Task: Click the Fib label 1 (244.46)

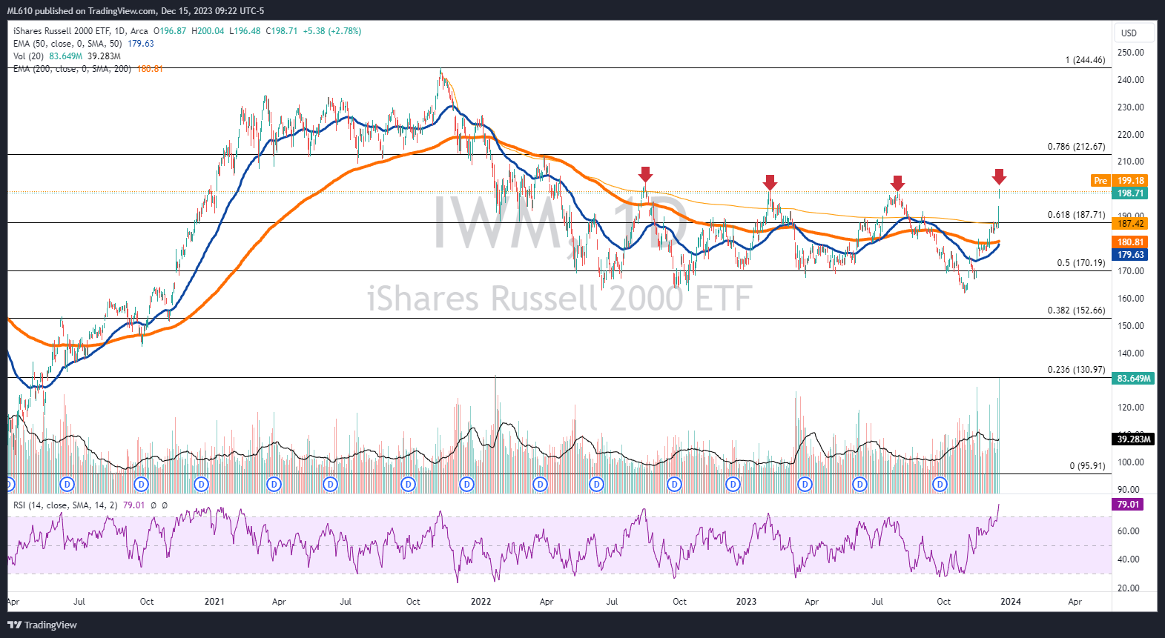Action: click(x=1085, y=60)
